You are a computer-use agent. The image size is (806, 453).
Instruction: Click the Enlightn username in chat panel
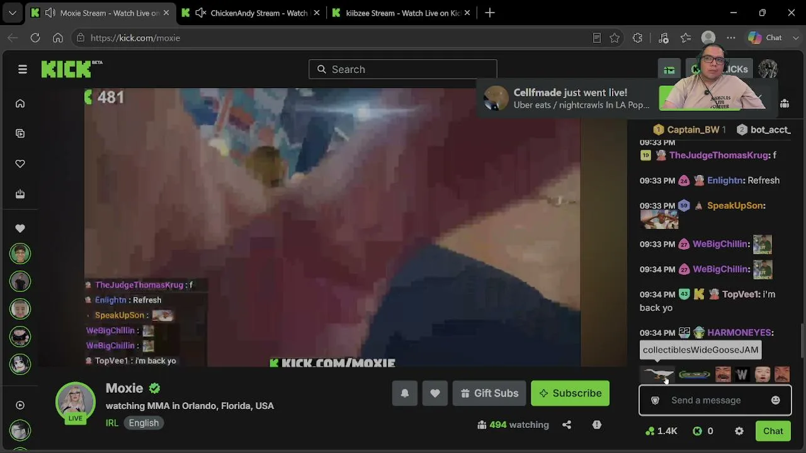(725, 180)
